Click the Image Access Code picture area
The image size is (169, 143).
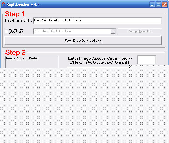(x=32, y=62)
